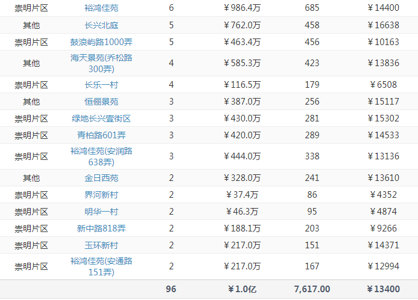Screen dimensions: 418x300
Task: Select the 179 area value cell
Action: (x=312, y=85)
